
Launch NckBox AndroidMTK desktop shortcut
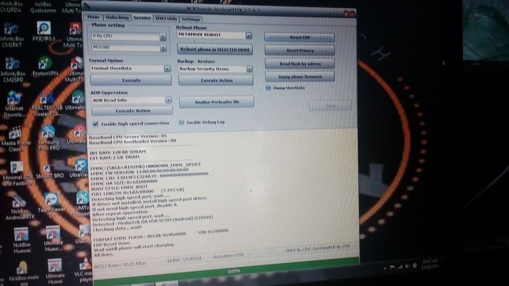[20, 207]
